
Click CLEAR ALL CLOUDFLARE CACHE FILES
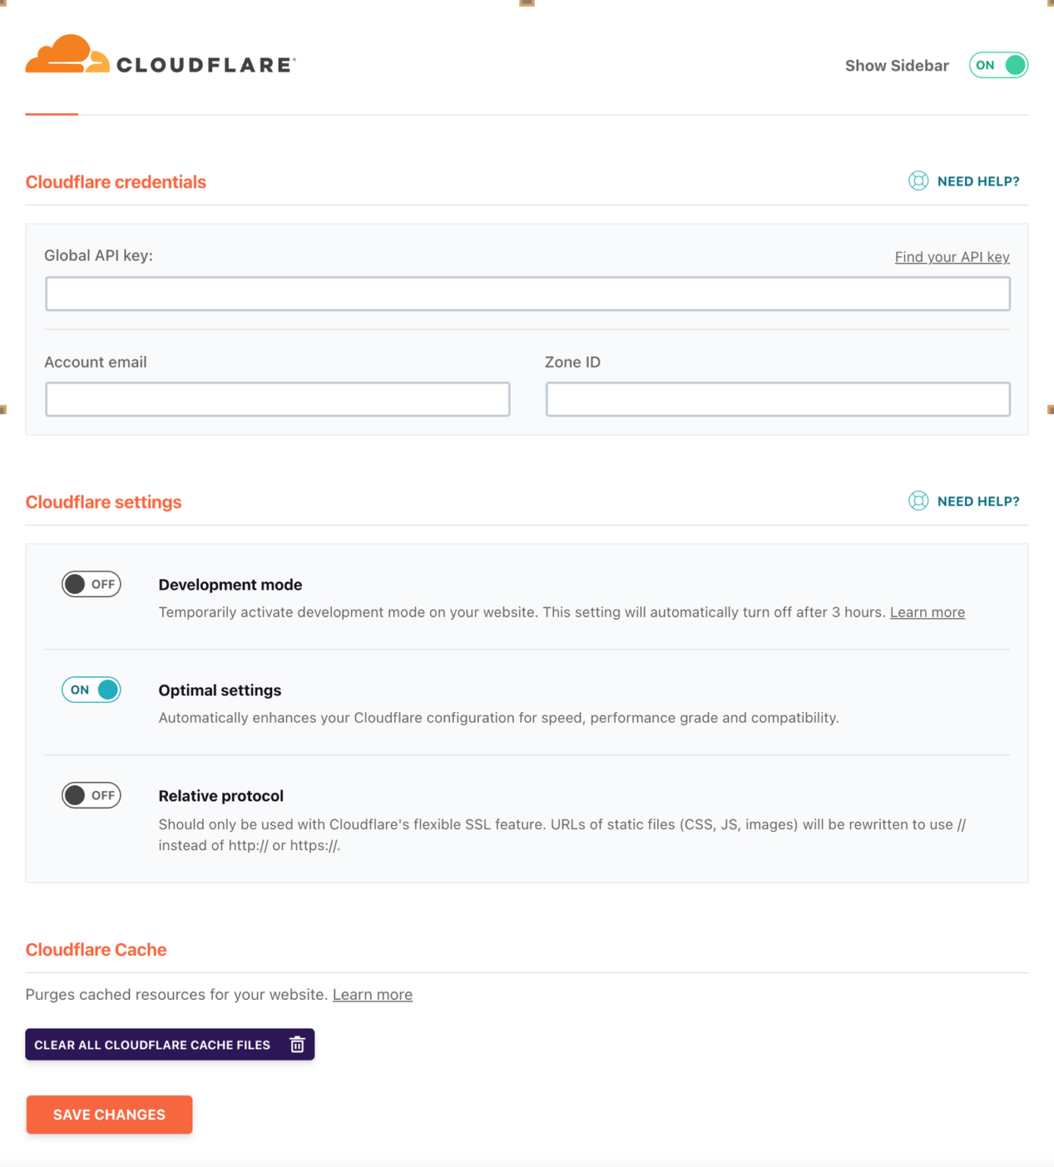(x=152, y=1044)
